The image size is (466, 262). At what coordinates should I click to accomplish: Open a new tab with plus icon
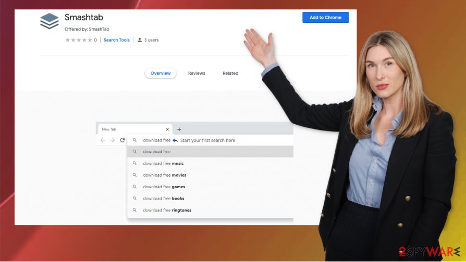pos(179,129)
